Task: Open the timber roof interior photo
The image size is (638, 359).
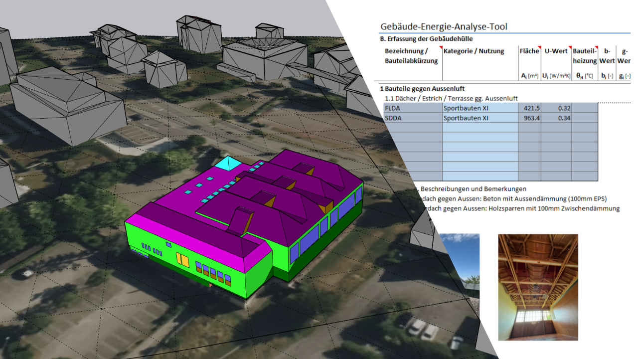Action: click(538, 287)
